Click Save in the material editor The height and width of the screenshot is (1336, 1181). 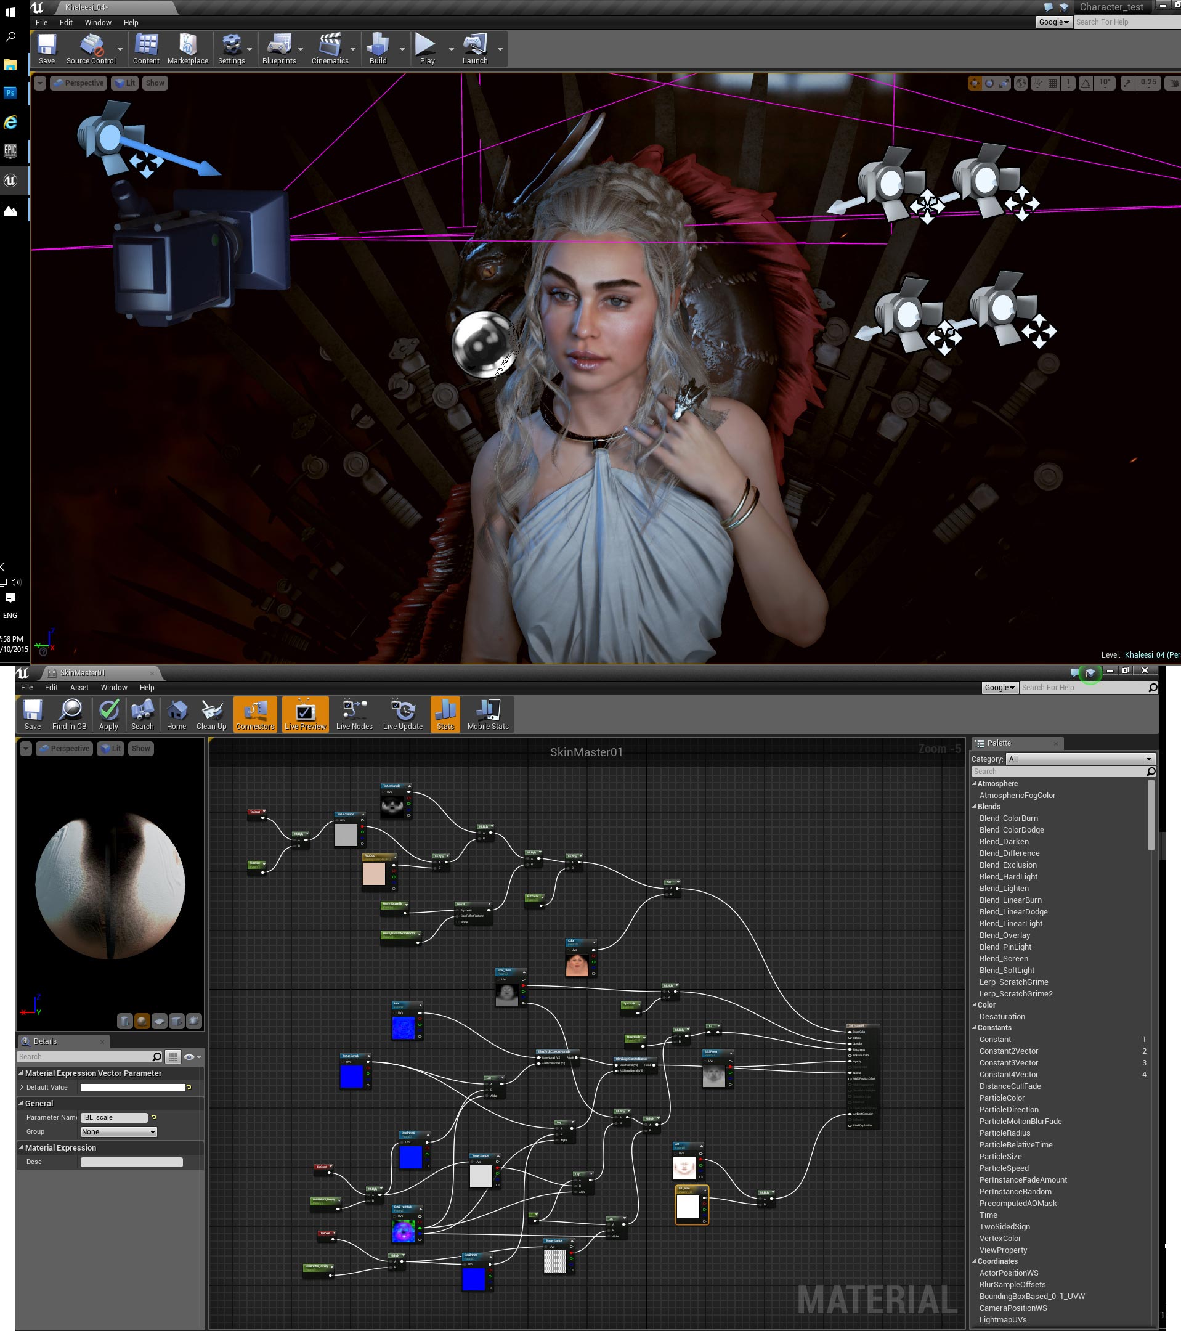(33, 714)
